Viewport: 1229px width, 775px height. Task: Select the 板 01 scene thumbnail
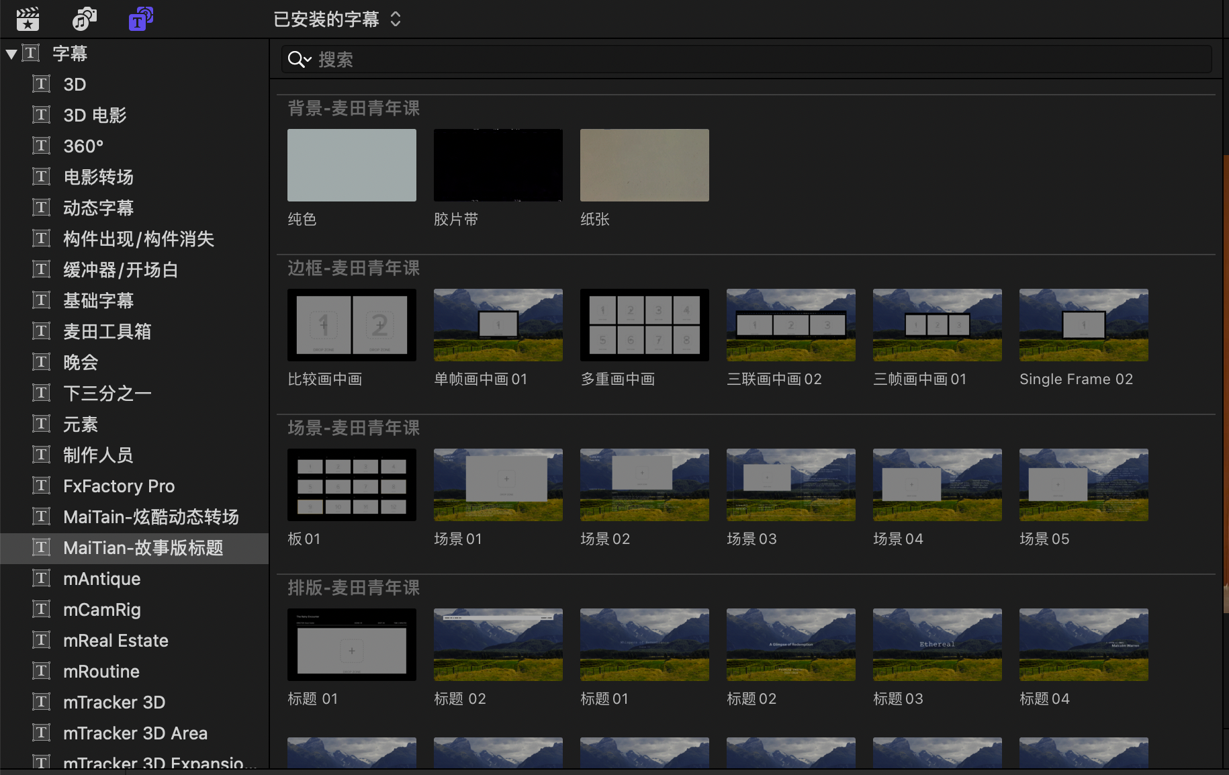pyautogui.click(x=352, y=485)
